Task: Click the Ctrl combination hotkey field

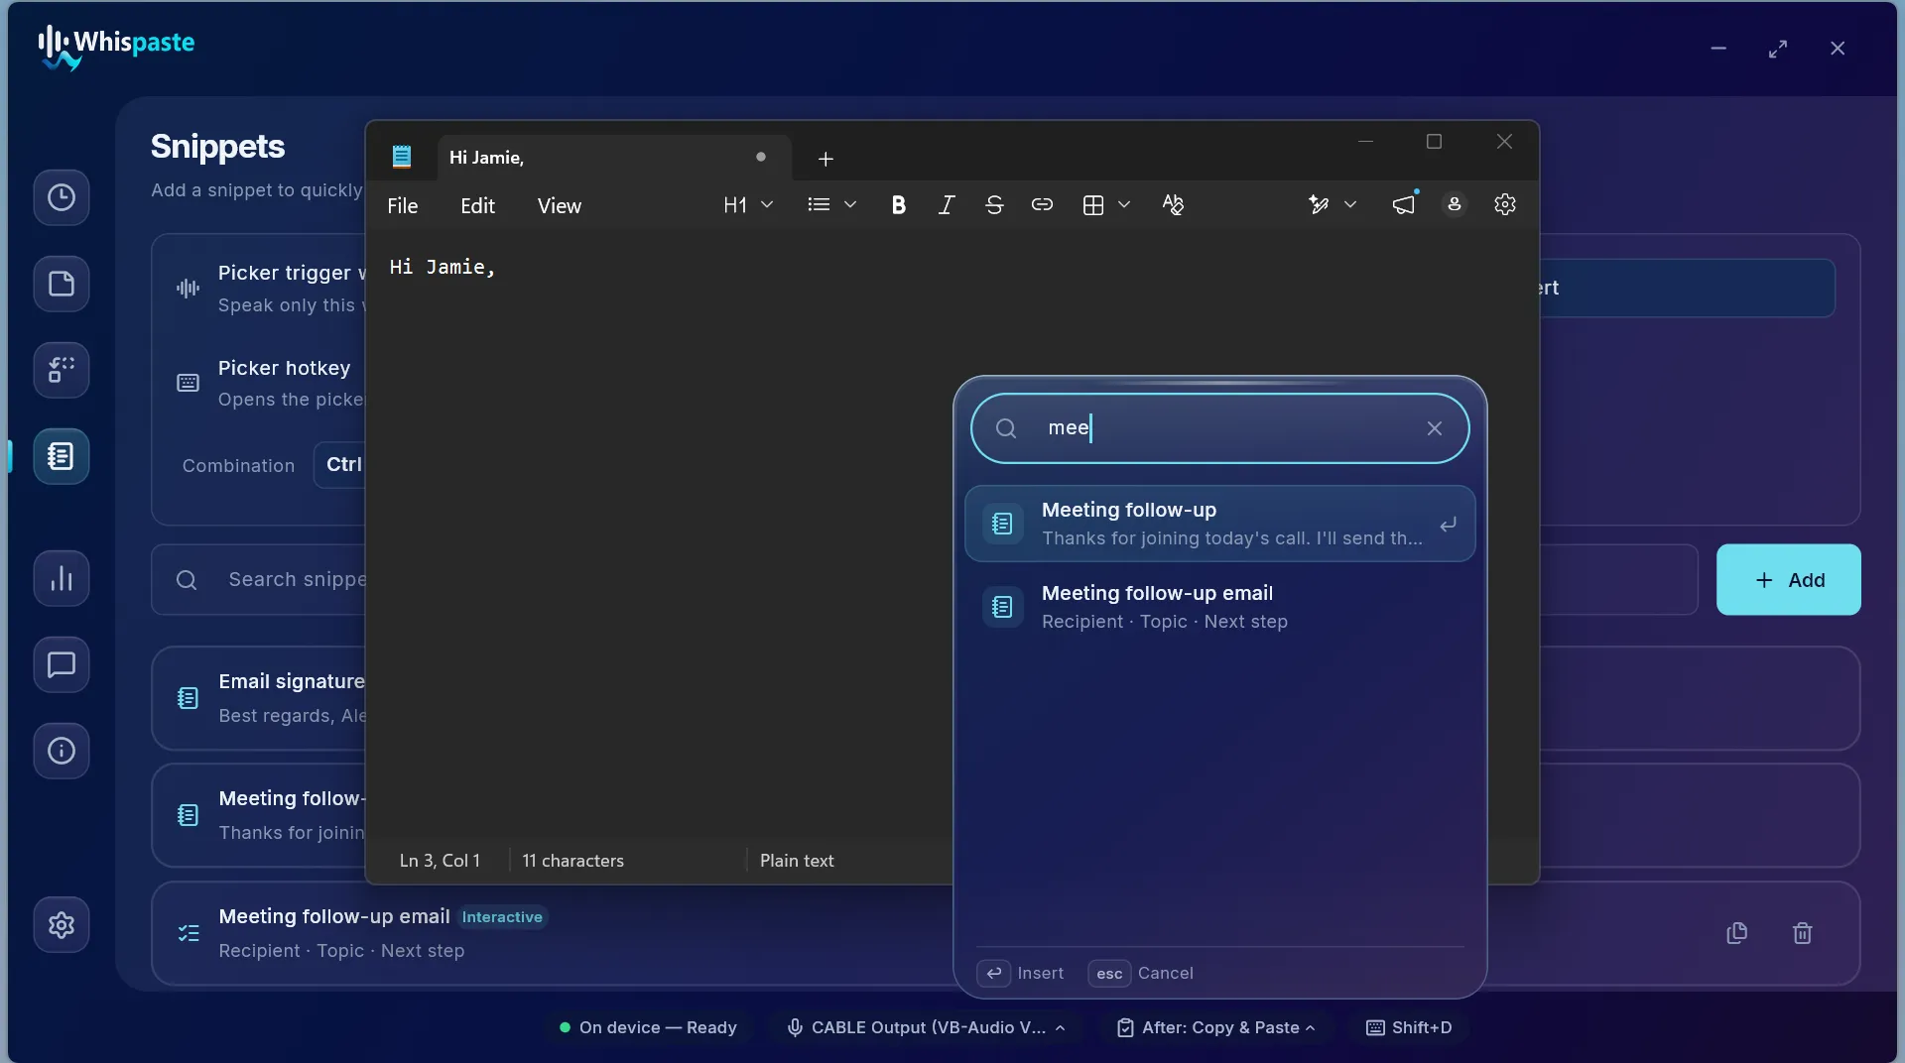Action: pos(340,465)
